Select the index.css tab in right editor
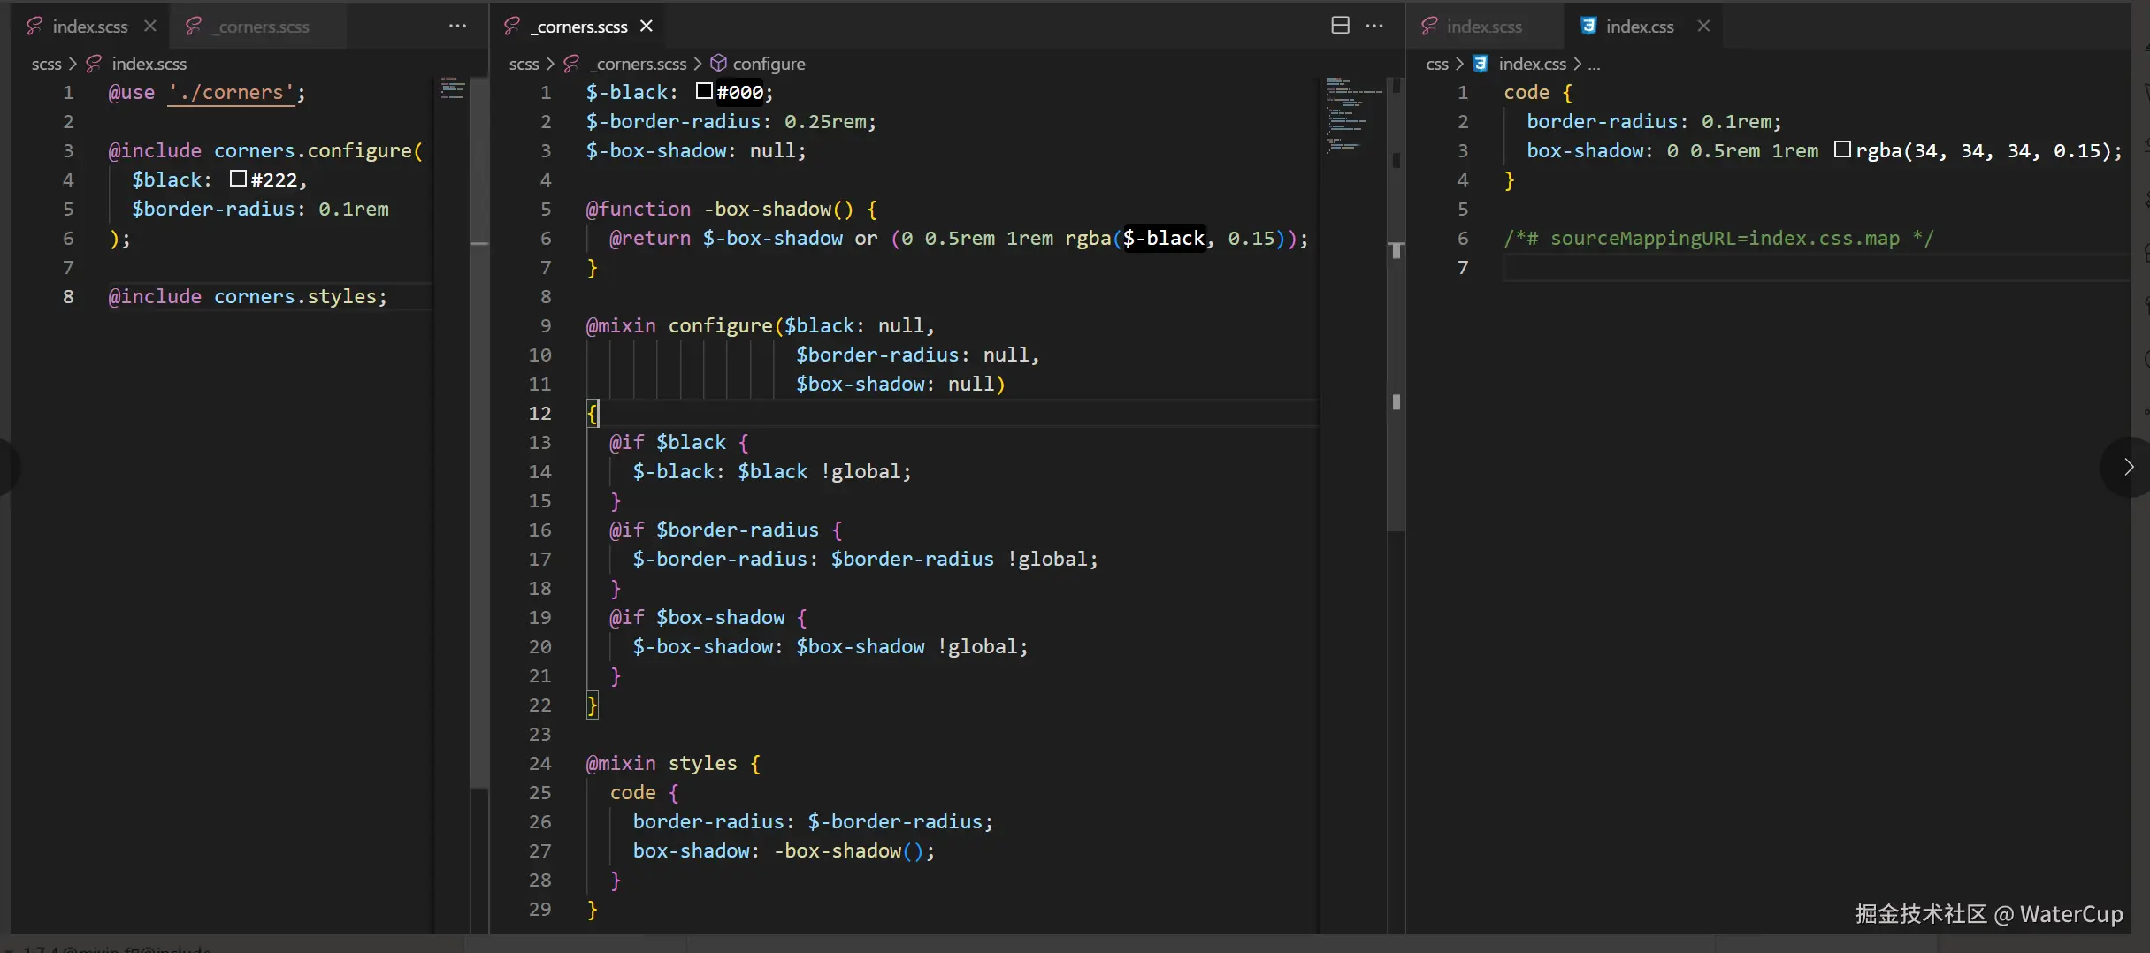Viewport: 2150px width, 953px height. (x=1640, y=27)
